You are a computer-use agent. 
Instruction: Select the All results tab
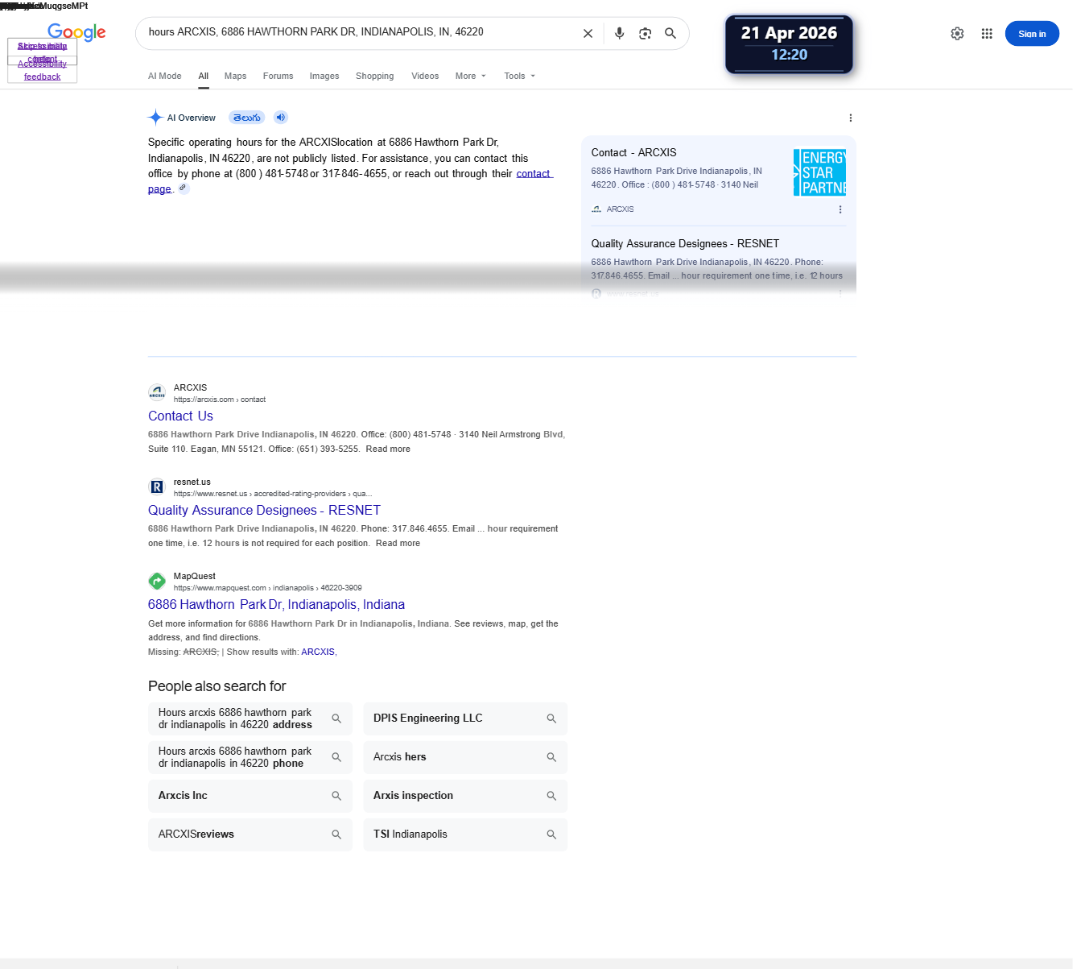[204, 76]
